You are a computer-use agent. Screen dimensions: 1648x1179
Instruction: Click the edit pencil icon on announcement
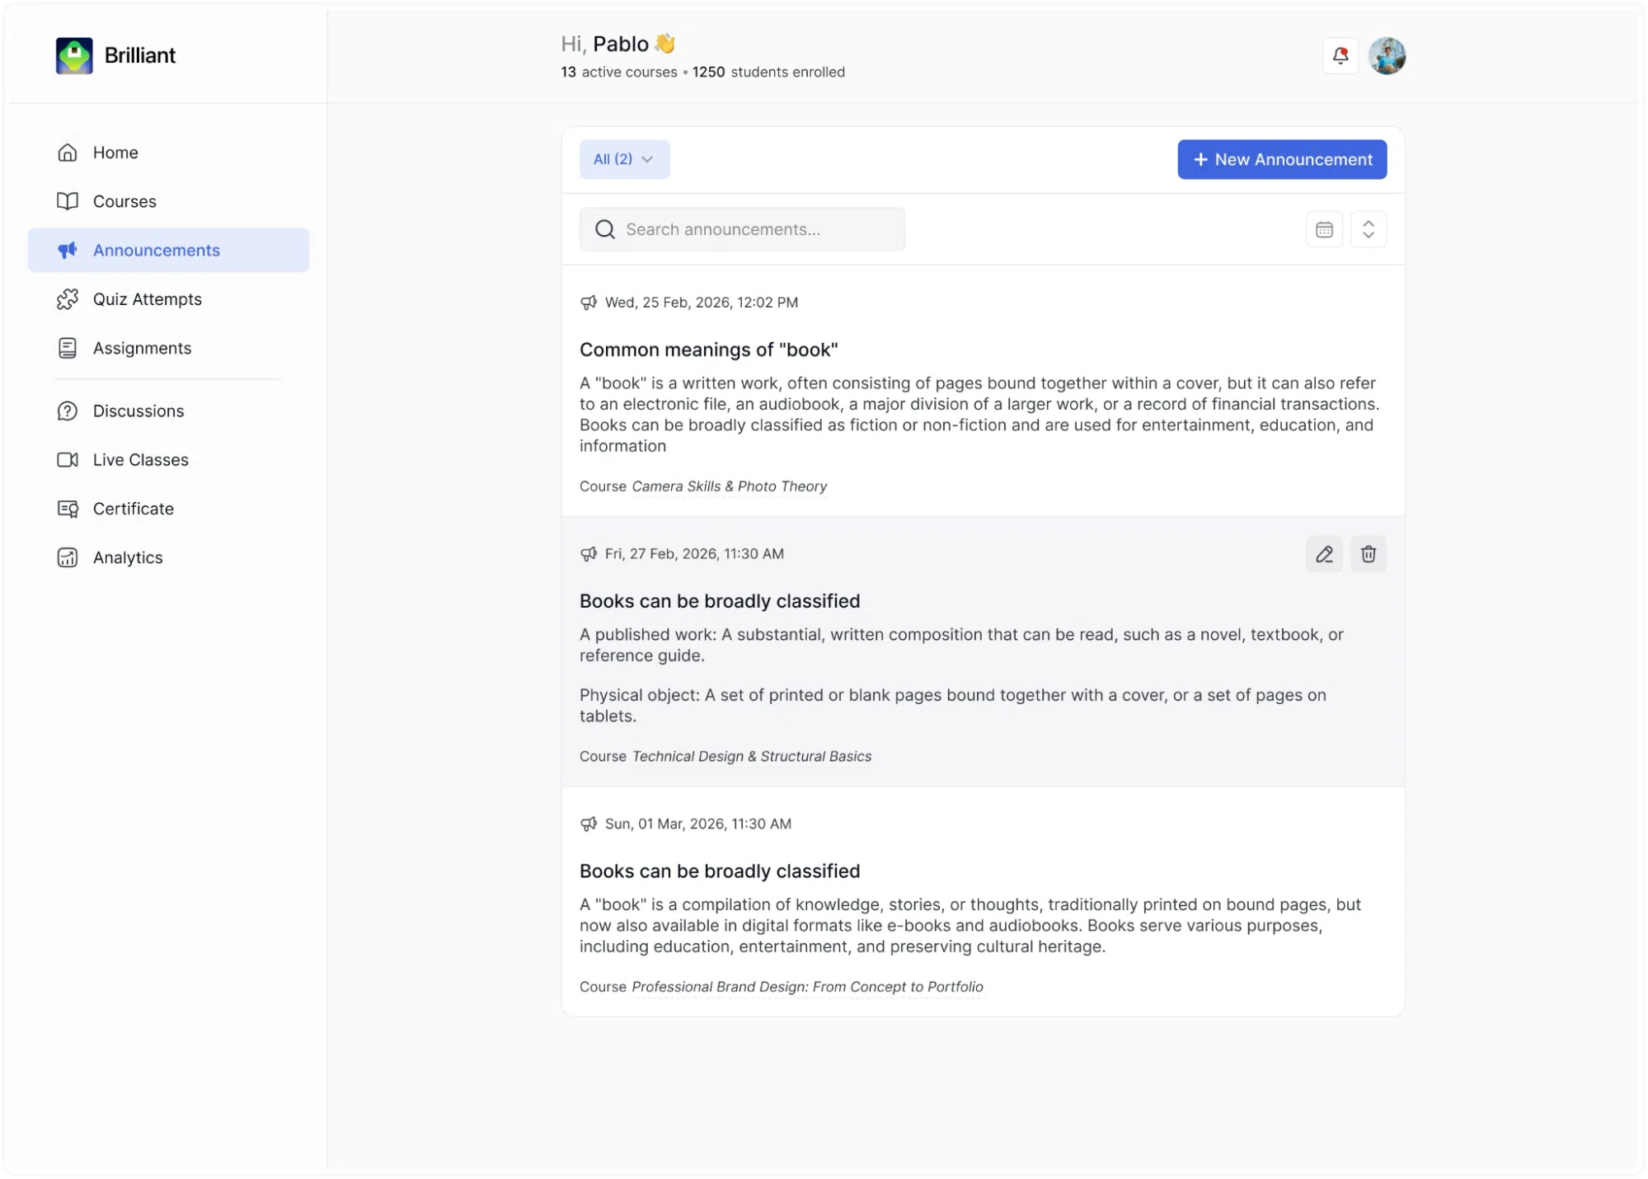(x=1324, y=554)
